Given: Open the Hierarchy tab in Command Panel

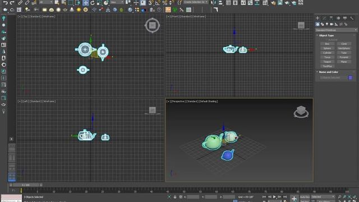Looking at the screenshot, I should pyautogui.click(x=331, y=18).
